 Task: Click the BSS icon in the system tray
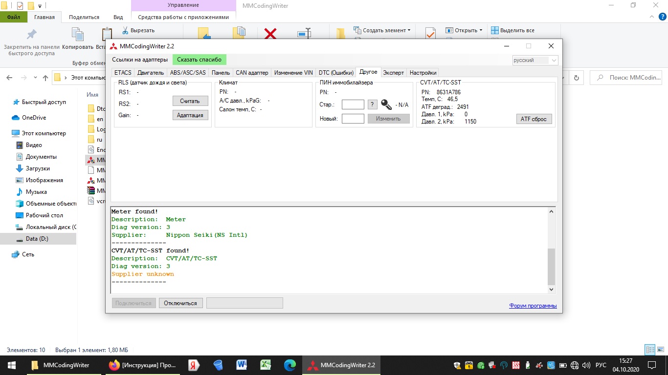(x=516, y=365)
